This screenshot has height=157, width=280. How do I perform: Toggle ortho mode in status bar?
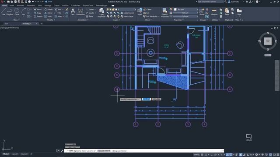point(212,155)
